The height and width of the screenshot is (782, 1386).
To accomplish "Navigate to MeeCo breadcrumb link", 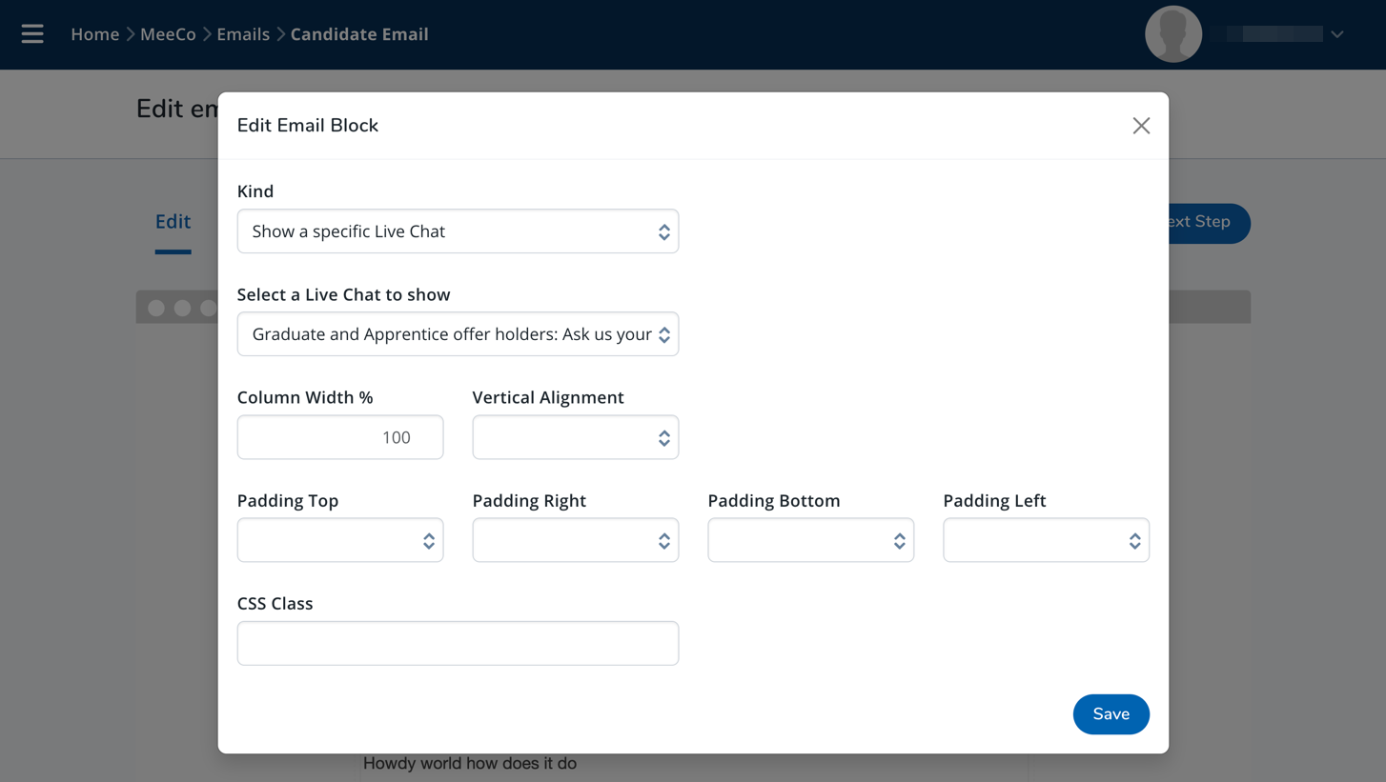I will (168, 34).
